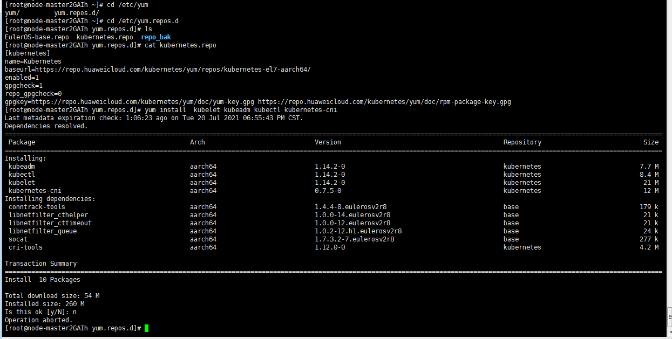Image resolution: width=672 pixels, height=339 pixels.
Task: Click kubectl size 8.4 M
Action: pos(649,175)
